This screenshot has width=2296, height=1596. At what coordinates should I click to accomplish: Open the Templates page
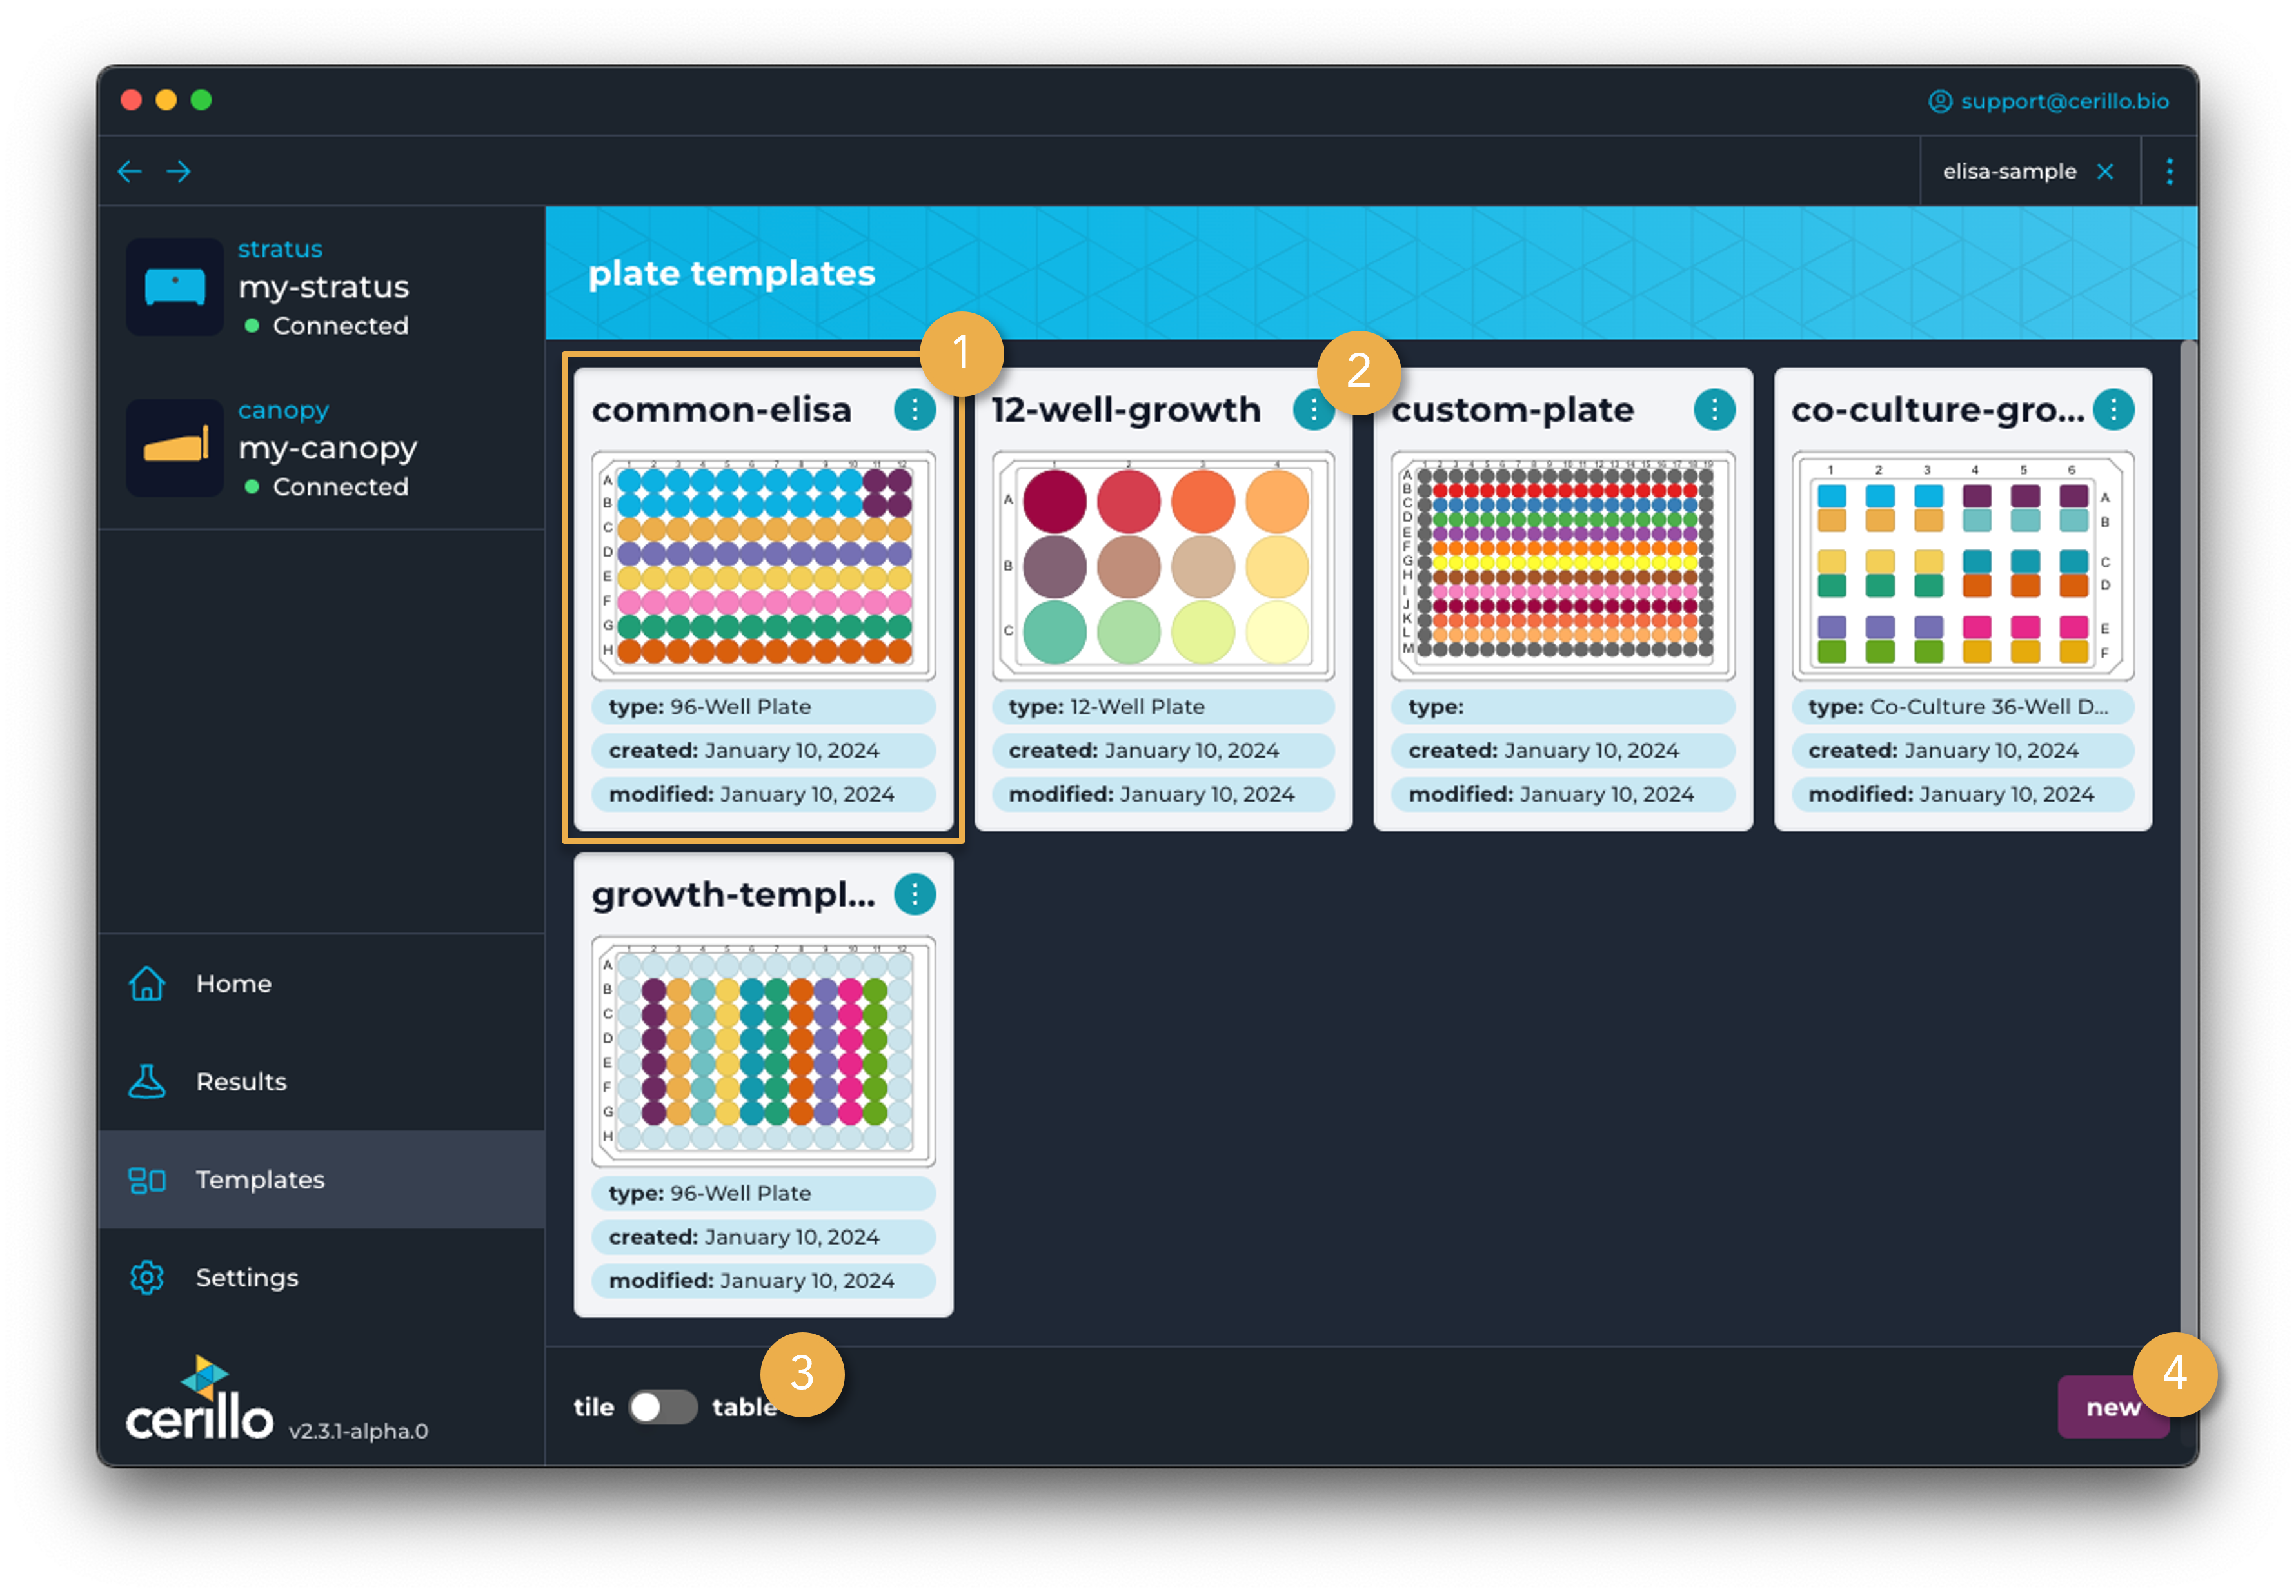[321, 1179]
